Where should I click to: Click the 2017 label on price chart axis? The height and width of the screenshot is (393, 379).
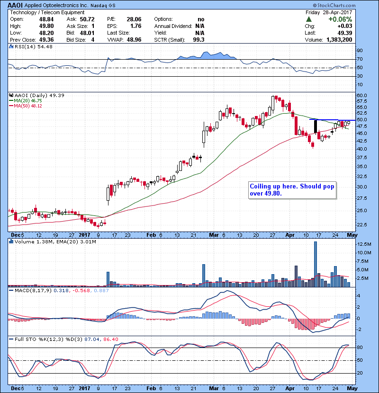tap(84, 235)
